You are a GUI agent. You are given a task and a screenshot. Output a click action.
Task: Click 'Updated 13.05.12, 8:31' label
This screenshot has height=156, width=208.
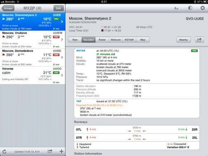(x=27, y=151)
